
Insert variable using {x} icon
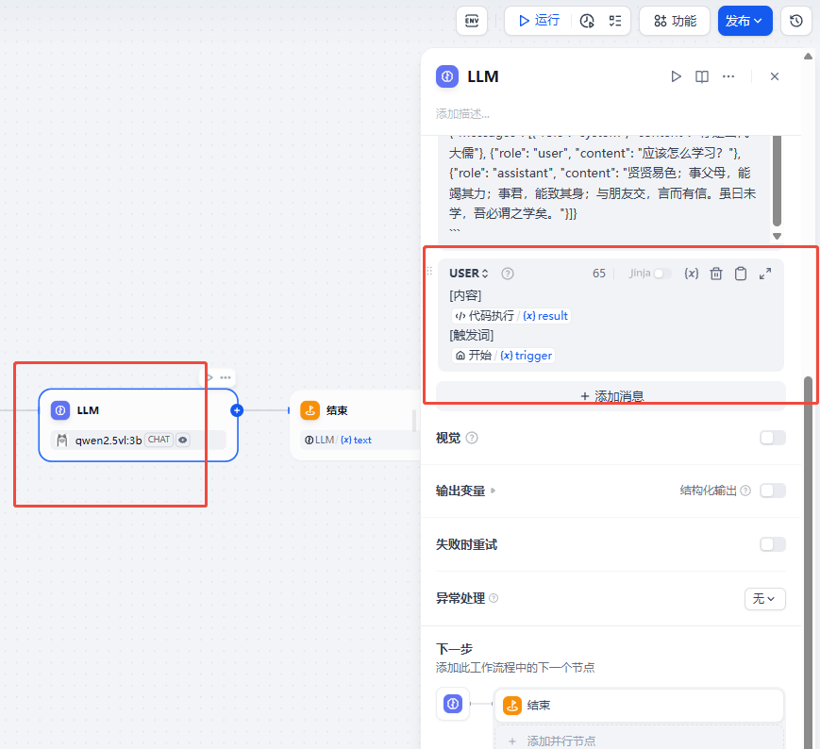[x=692, y=274]
